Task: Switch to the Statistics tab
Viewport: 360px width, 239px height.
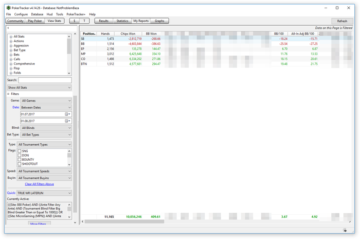Action: tap(122, 21)
